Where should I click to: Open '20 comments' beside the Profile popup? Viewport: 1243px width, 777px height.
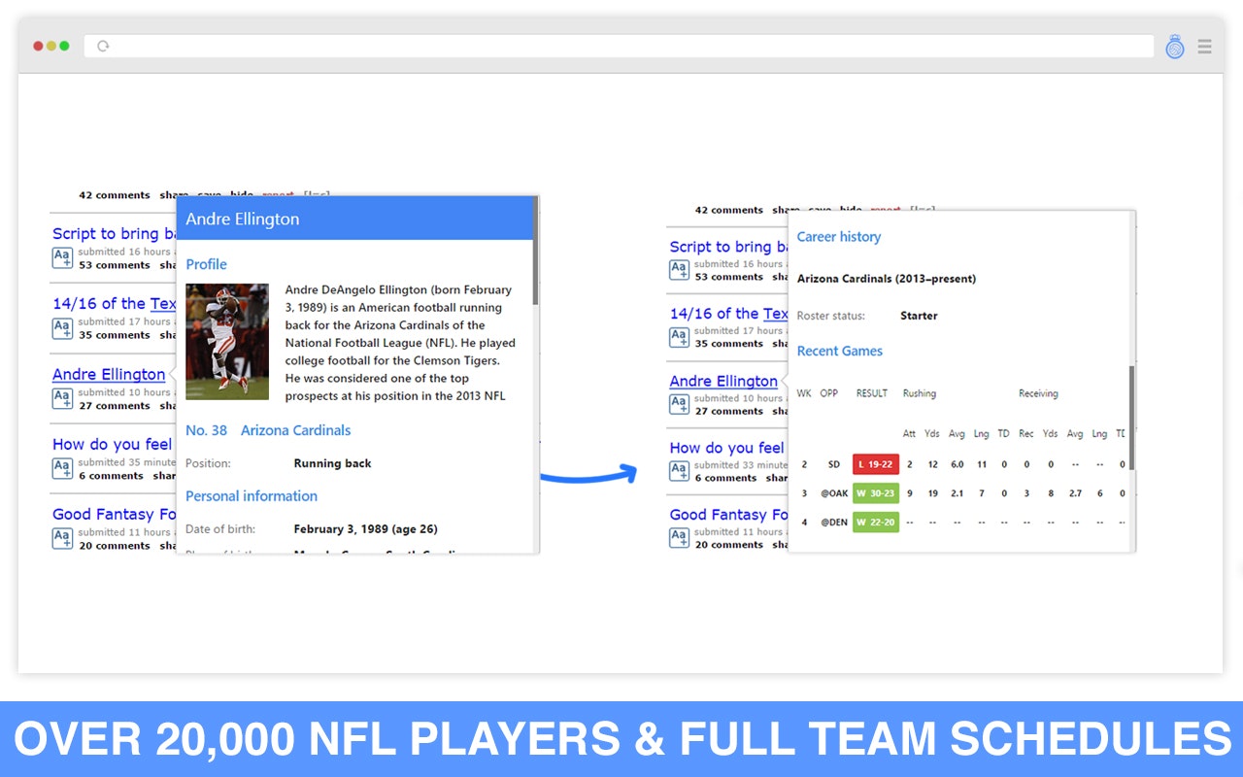click(x=115, y=546)
